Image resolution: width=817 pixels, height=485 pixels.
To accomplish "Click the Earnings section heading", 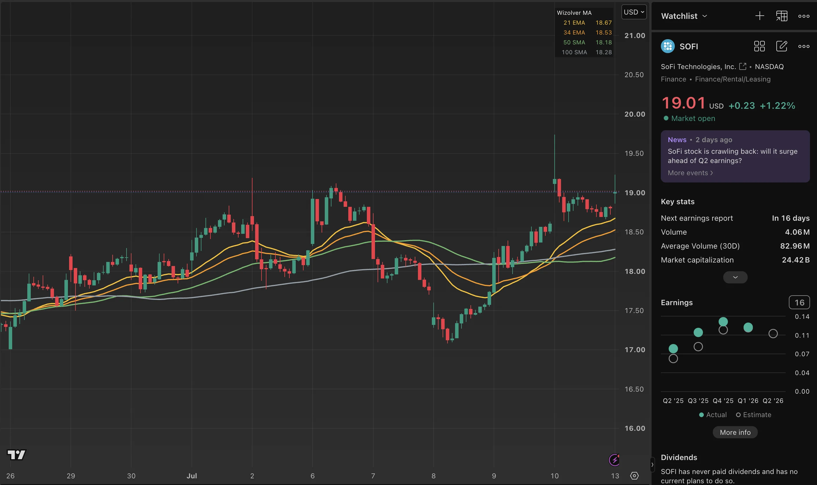I will coord(677,302).
